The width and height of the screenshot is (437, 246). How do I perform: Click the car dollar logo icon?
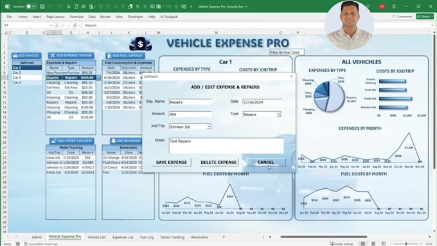pos(141,44)
